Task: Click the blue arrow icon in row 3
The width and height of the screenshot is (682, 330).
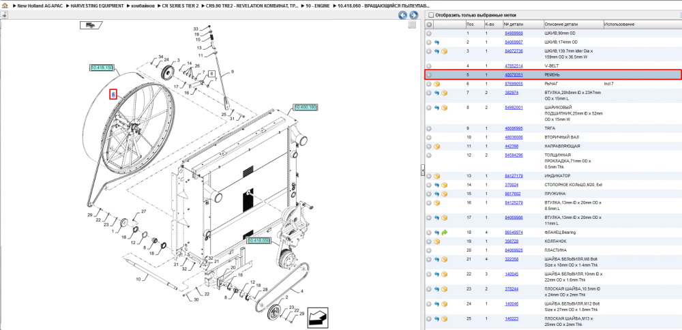Action: (x=436, y=51)
